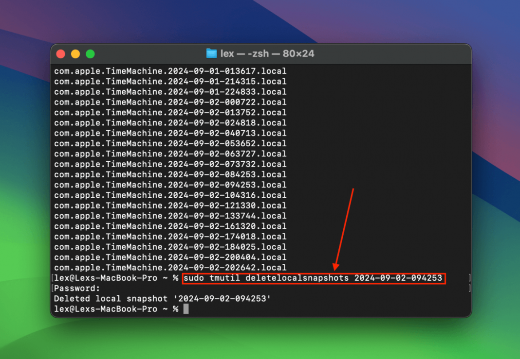Screen dimensions: 520x359
Task: Select the highlighted sudo tmutil command
Action: (x=313, y=278)
